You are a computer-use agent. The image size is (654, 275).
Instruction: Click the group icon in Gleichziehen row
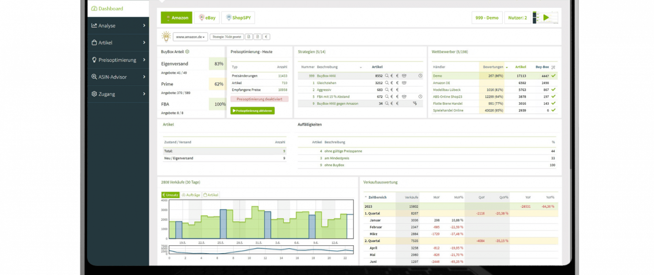coord(404,82)
